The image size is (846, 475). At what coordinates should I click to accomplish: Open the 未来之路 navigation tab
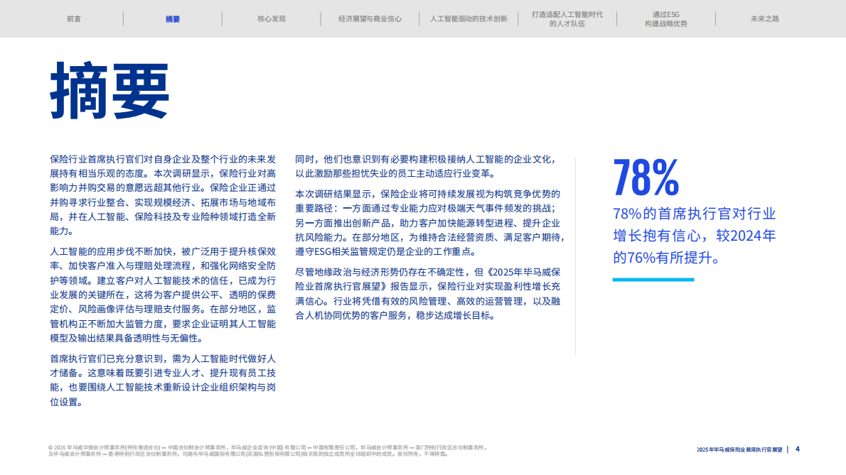(764, 19)
